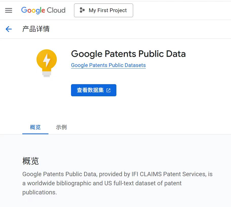Click "Google Patents Public Data," starting the description
Screen dimensions: 231x207
60,174
